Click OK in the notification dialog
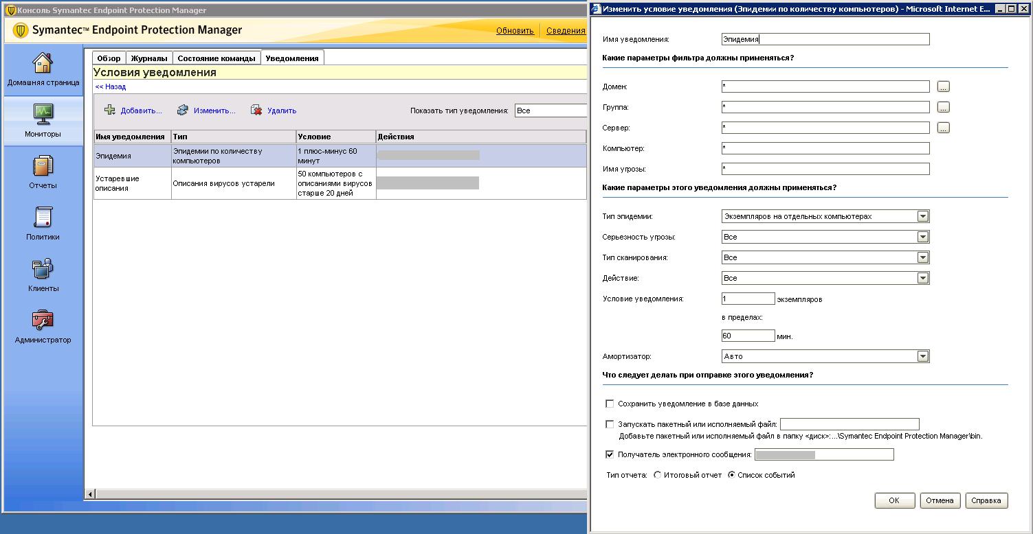 (894, 500)
